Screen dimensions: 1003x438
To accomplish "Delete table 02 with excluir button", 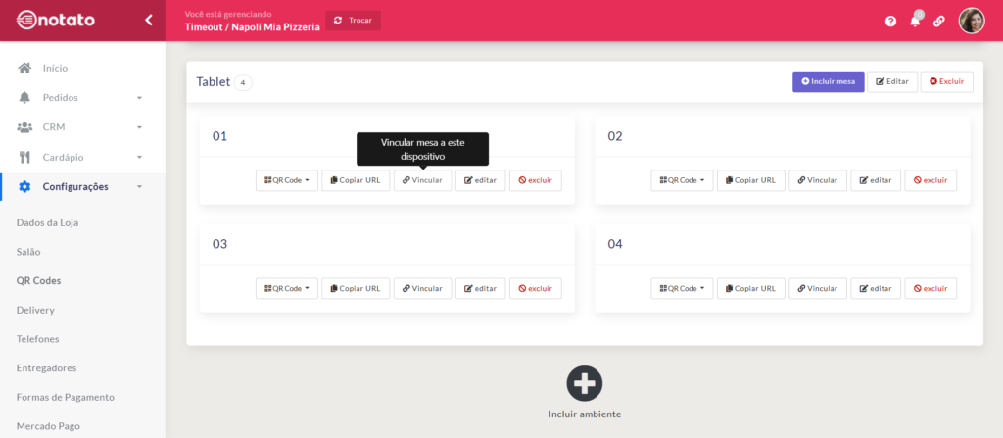I will (930, 180).
